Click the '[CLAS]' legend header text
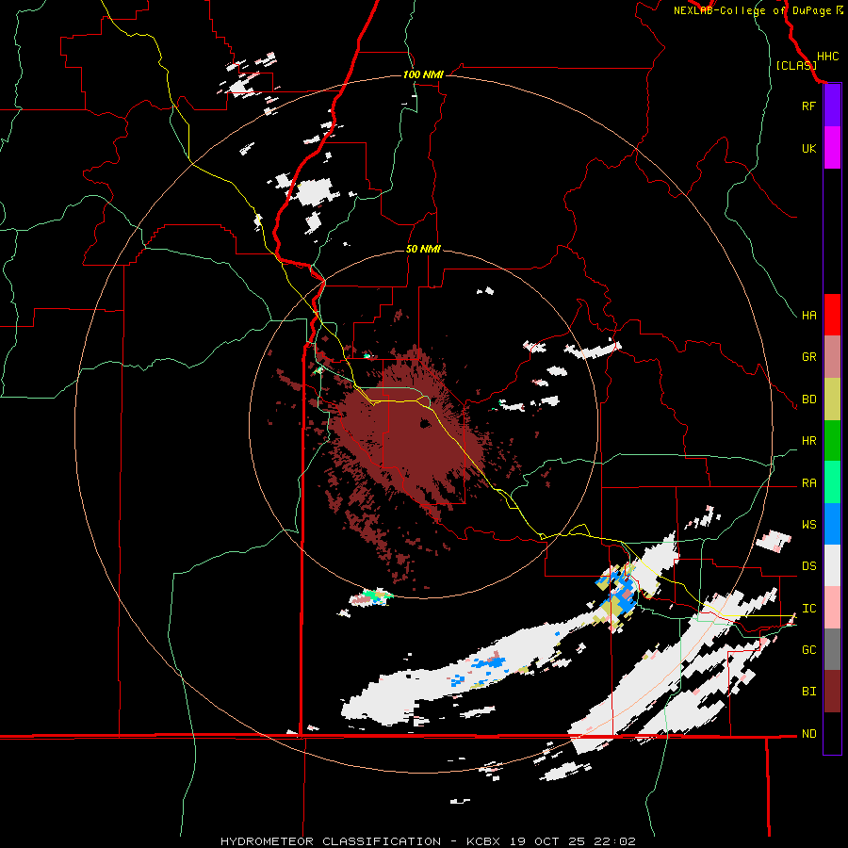The height and width of the screenshot is (848, 848). point(796,65)
